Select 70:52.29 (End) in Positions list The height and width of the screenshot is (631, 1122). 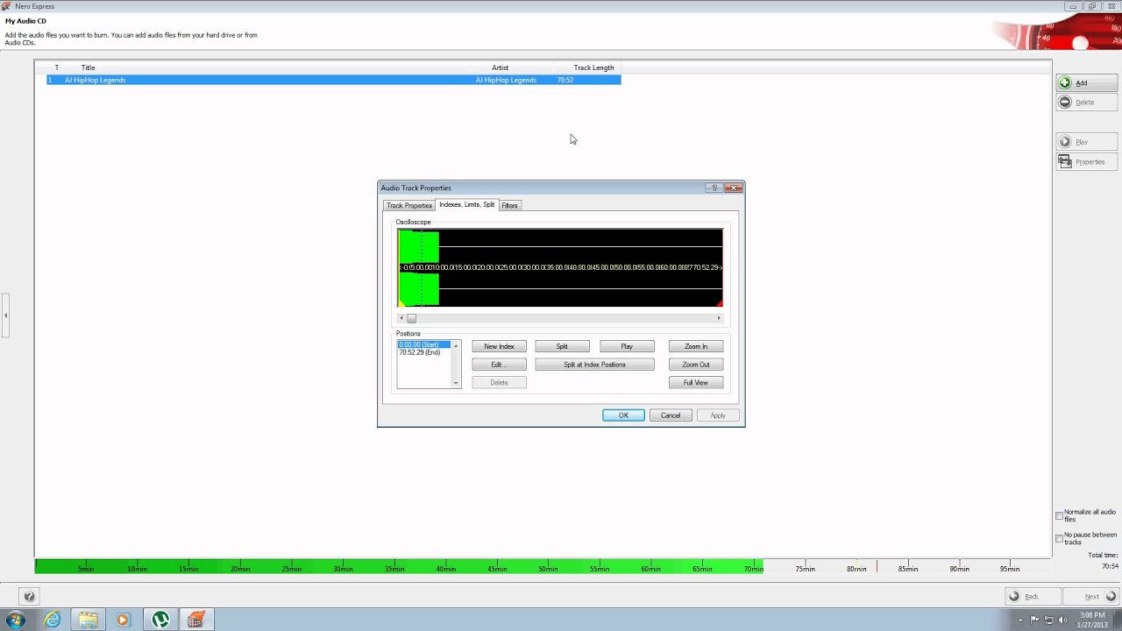click(423, 352)
